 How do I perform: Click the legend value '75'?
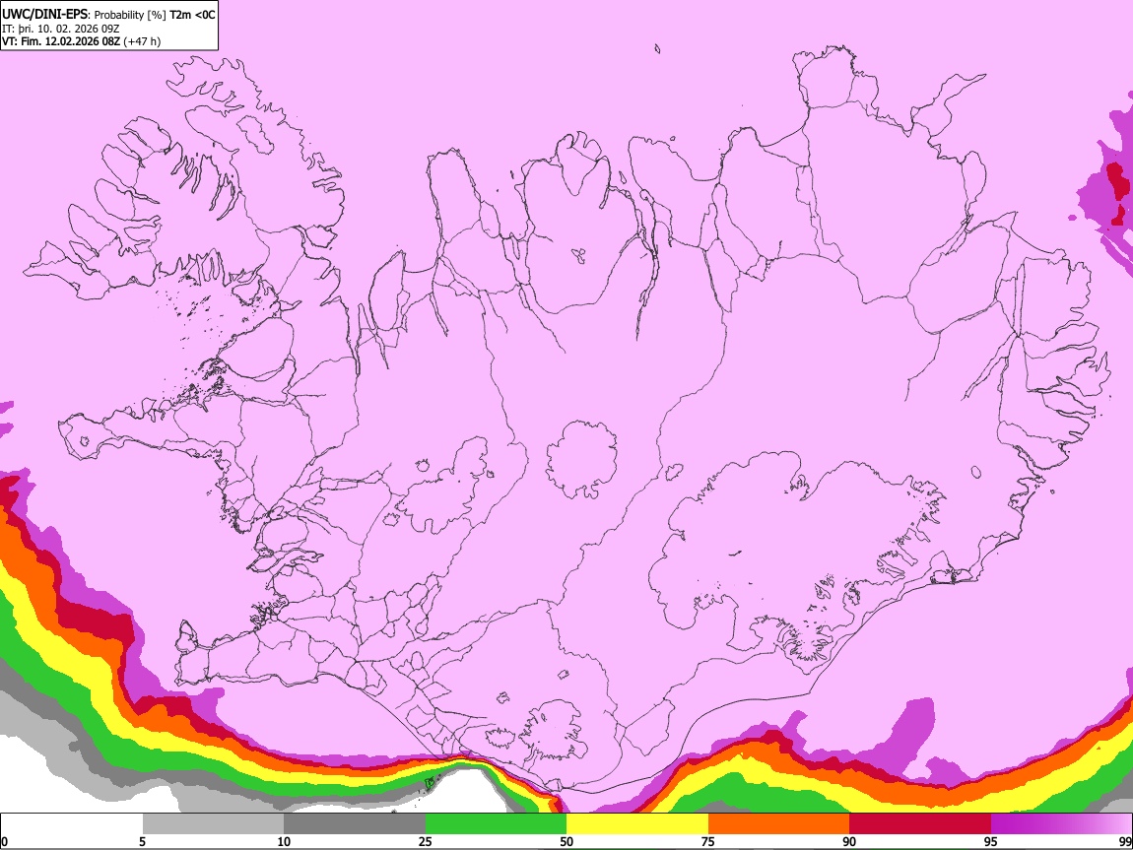point(708,841)
